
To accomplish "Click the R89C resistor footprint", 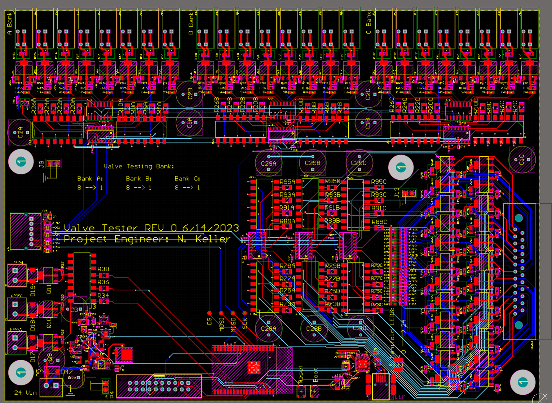I will (x=378, y=228).
